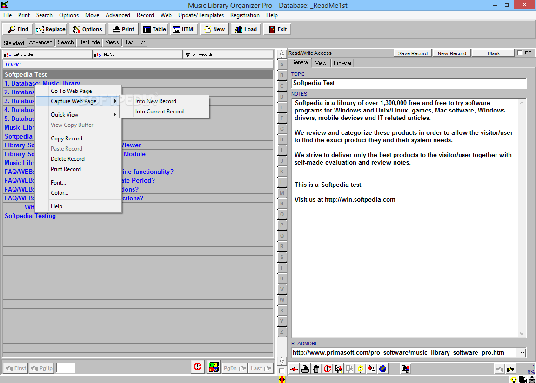
Task: Expand the Capture Web Page submenu
Action: [x=79, y=101]
